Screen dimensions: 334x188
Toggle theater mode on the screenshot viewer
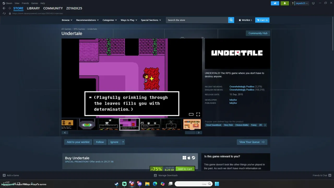tap(191, 114)
